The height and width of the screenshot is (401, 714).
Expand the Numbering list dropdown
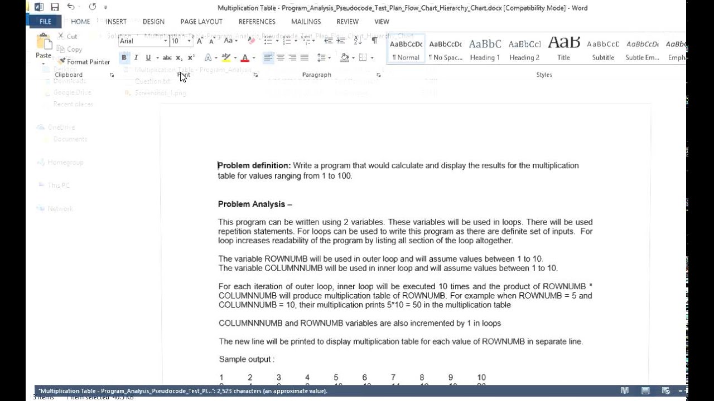point(295,41)
